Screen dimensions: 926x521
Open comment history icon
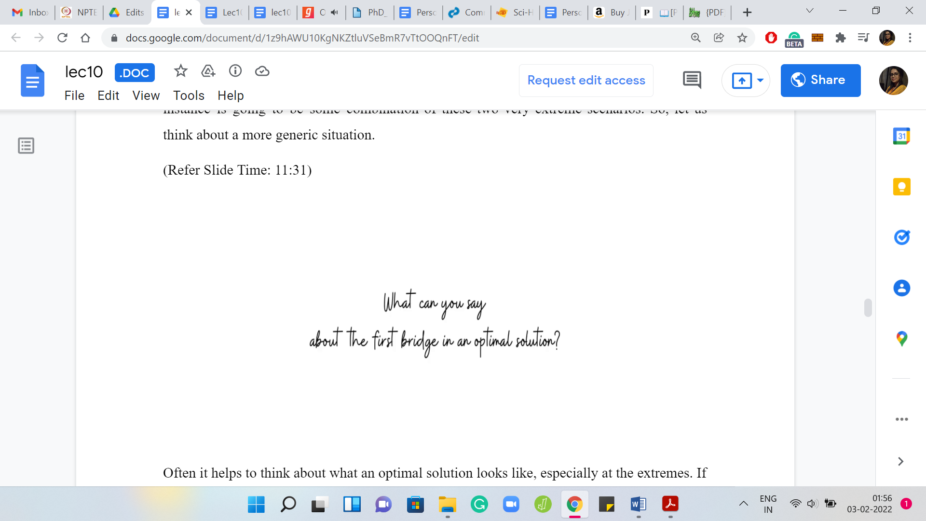pos(692,80)
